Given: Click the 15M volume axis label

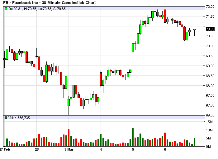Looking at the screenshot, I should point(209,122).
